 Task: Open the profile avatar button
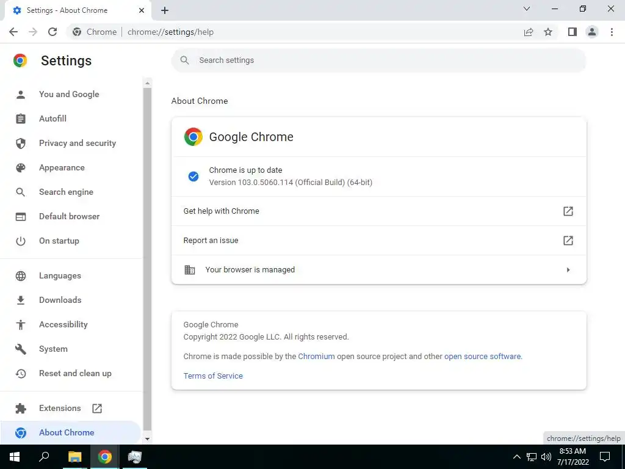point(592,32)
